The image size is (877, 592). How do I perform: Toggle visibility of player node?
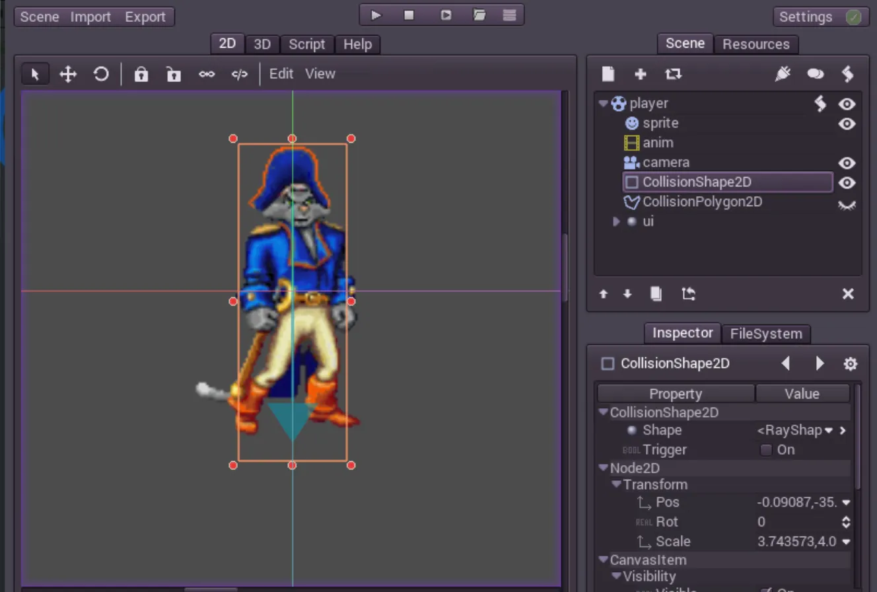[x=847, y=104]
